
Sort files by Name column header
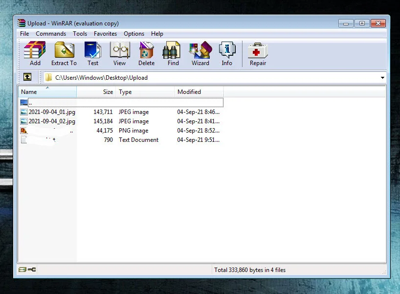pyautogui.click(x=29, y=92)
